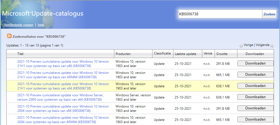Screen dimensions: 280x125
Task: Click 'Windows Server, version 1903 and later' cell
Action: coord(133,97)
